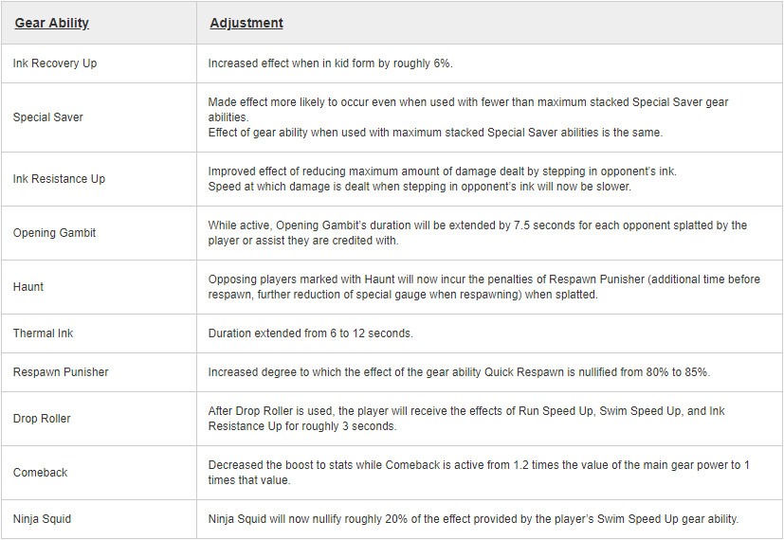Click the 'Duration extended from 6 to 12 seconds' text
Image resolution: width=784 pixels, height=540 pixels.
click(311, 333)
